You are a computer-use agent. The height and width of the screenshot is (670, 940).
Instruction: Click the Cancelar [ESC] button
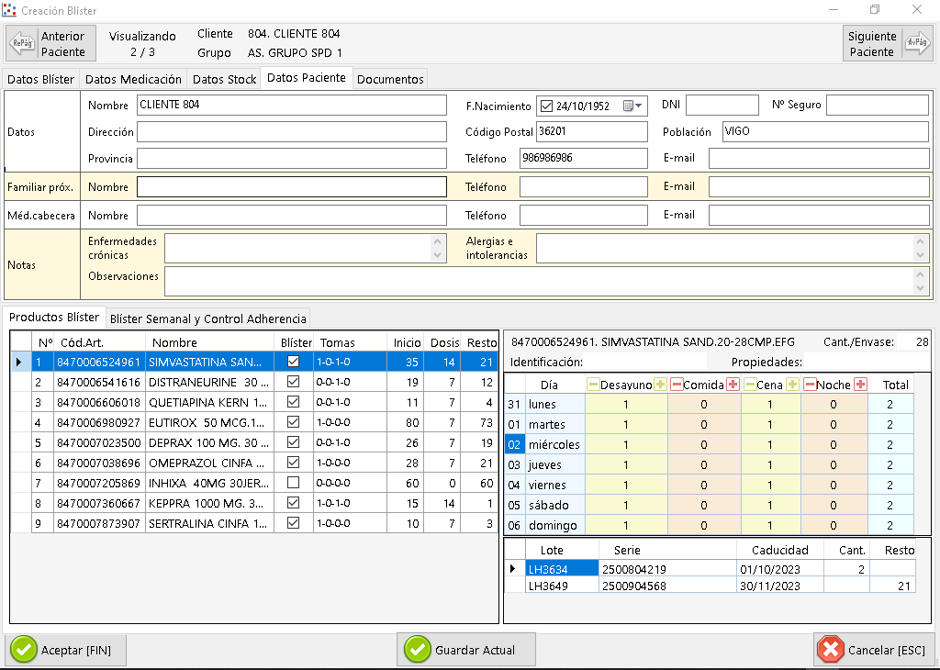(874, 650)
